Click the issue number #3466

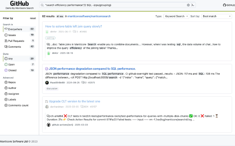[83, 31]
